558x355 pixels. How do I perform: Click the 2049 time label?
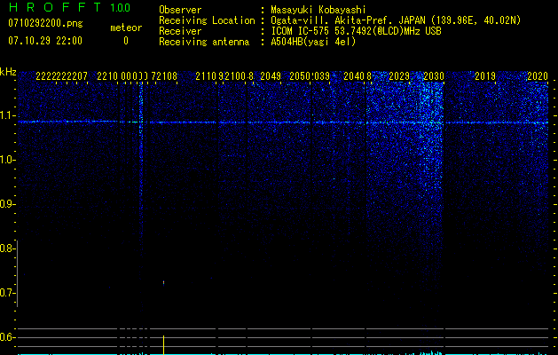click(x=271, y=76)
